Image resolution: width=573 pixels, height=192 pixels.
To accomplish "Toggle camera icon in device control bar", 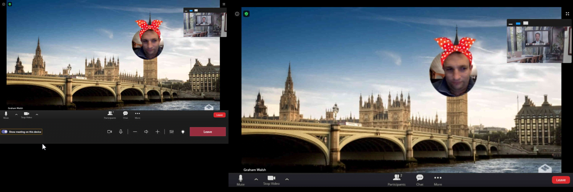I will point(110,132).
